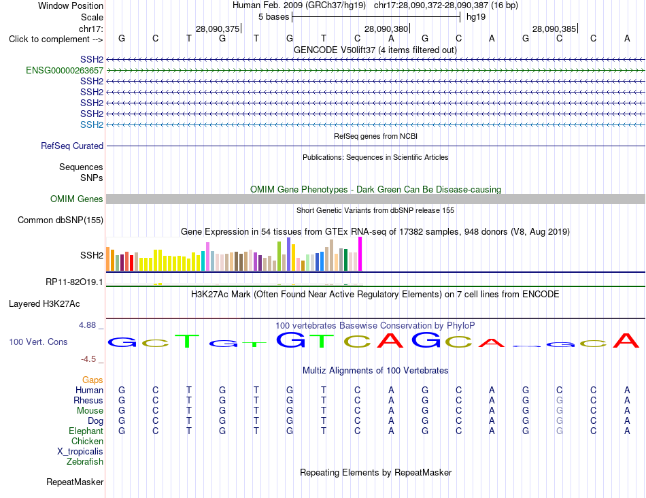The height and width of the screenshot is (498, 646).
Task: Open the RefSeq Curated track label
Action: (x=71, y=146)
